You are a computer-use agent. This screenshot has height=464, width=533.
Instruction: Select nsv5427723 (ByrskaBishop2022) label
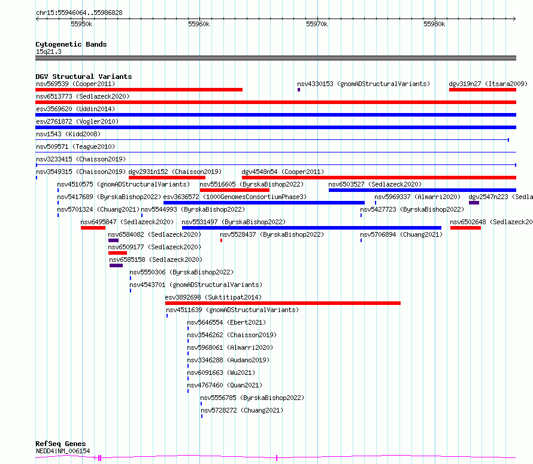[412, 209]
